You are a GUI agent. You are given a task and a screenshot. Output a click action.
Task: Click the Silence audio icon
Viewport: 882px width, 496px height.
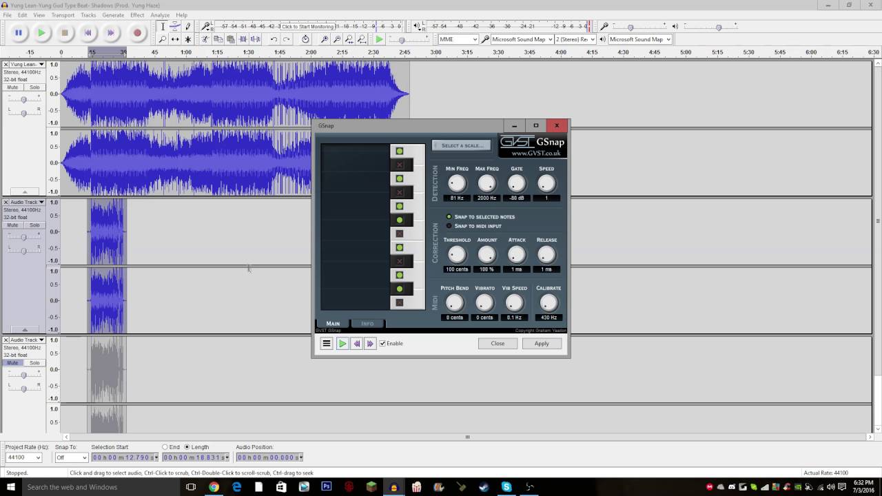(x=255, y=39)
